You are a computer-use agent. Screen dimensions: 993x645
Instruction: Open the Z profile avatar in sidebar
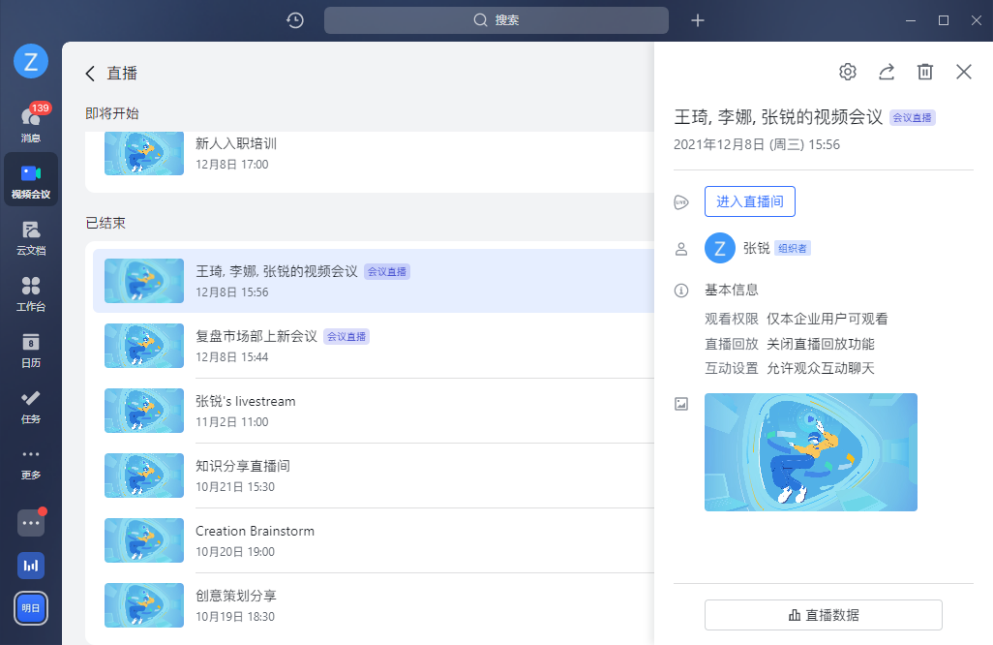point(31,61)
